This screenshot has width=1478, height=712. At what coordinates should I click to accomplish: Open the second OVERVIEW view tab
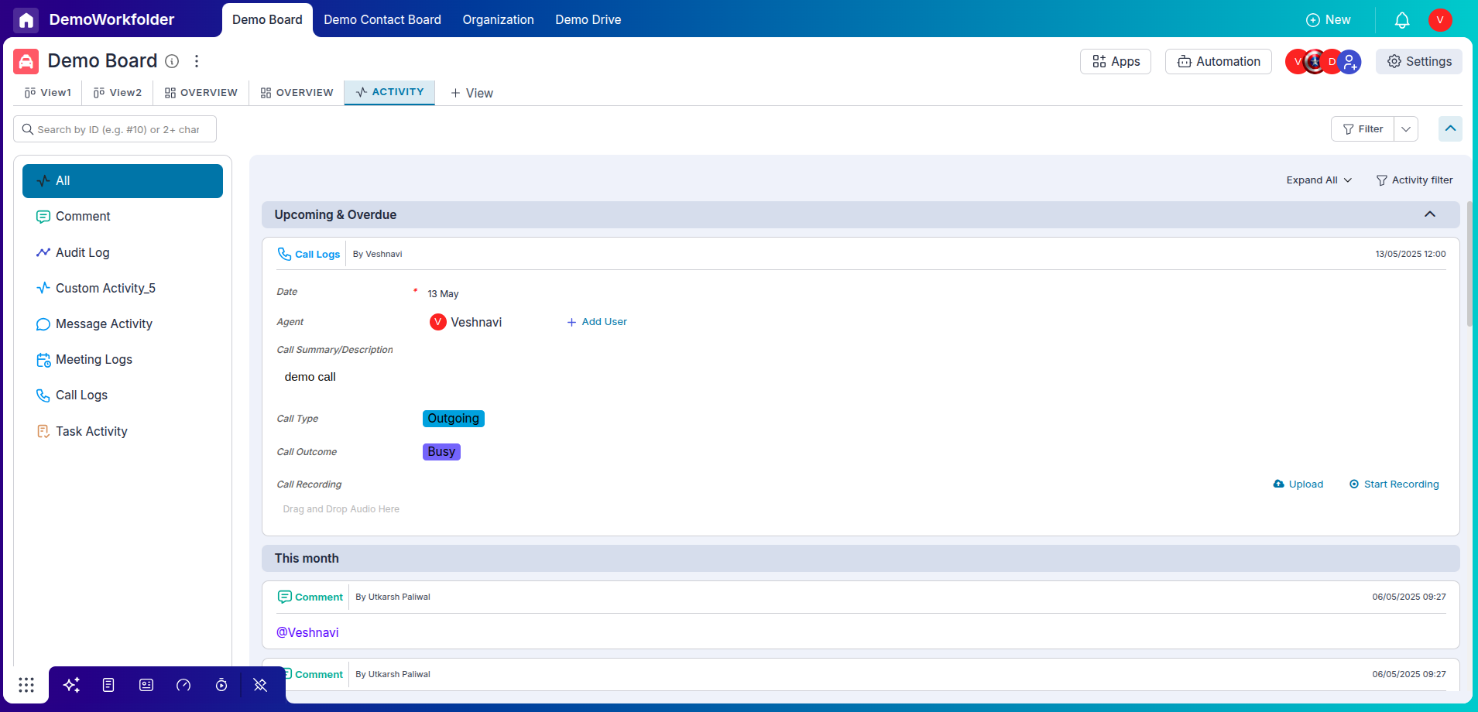point(297,93)
